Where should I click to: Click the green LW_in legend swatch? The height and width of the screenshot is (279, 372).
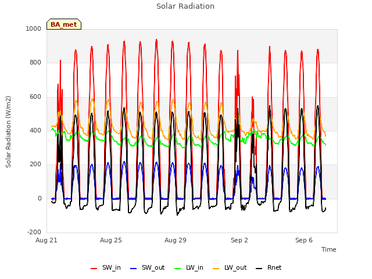pyautogui.click(x=177, y=269)
